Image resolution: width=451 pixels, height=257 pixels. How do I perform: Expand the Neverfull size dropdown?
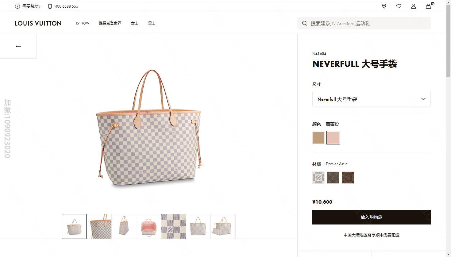(371, 99)
